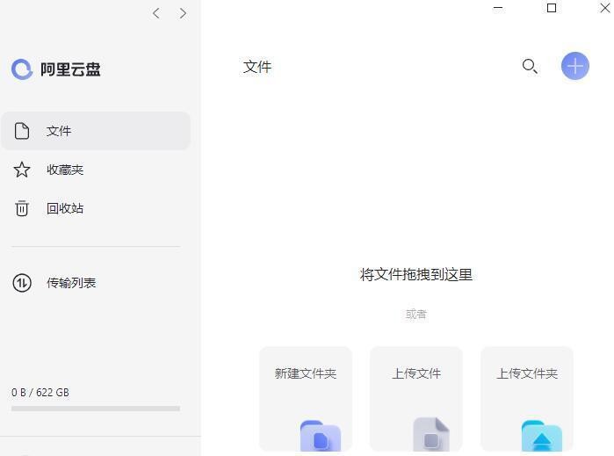Screen dimensions: 614x456
Task: Click the blue plus add button
Action: [x=574, y=66]
